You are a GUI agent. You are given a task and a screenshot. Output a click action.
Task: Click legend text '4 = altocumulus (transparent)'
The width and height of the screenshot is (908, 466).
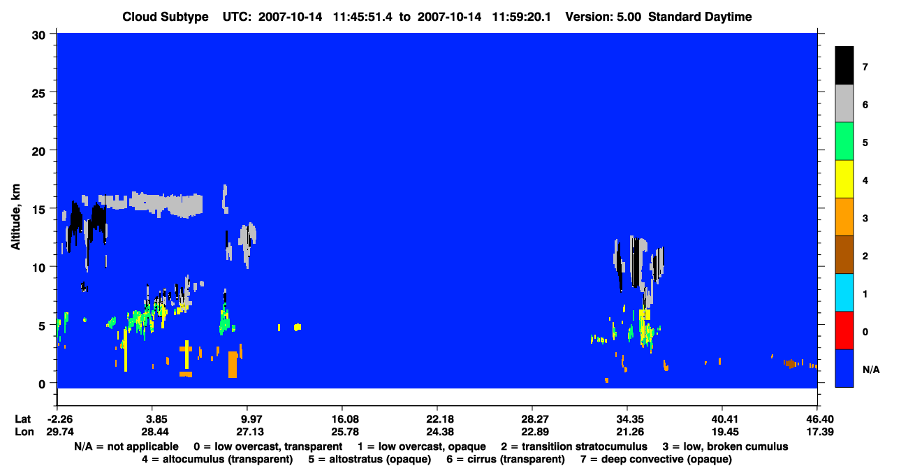click(x=217, y=459)
